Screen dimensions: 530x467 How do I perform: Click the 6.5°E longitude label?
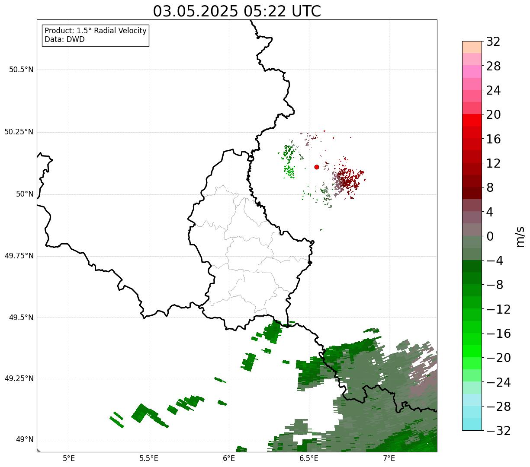(x=309, y=458)
